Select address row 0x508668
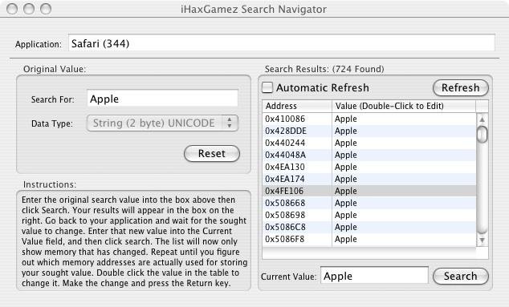Screen dimensions: 509x307 [x=369, y=203]
